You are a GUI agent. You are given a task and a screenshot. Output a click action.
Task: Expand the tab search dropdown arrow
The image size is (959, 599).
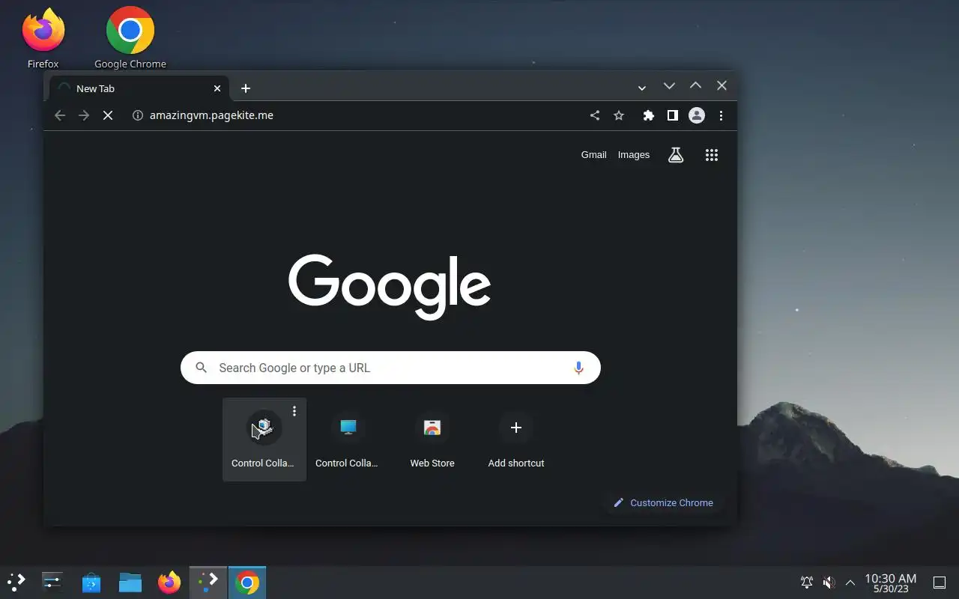[x=642, y=88]
